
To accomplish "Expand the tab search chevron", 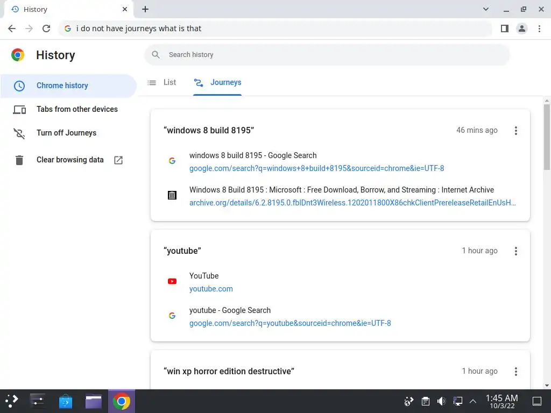I will coord(486,9).
